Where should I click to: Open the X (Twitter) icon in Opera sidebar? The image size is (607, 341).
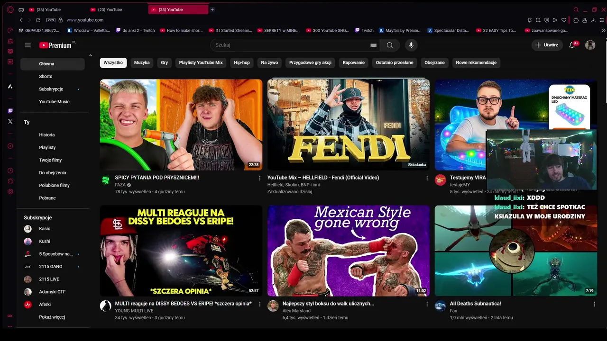(x=10, y=122)
